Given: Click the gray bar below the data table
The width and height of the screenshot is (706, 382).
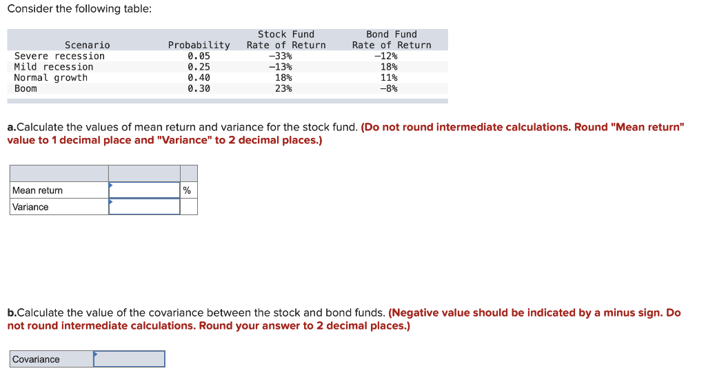Looking at the screenshot, I should click(x=228, y=101).
